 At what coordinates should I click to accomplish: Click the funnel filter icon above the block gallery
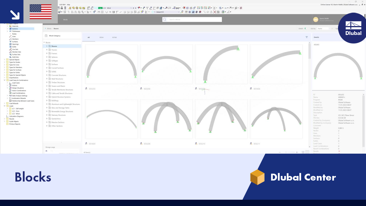coord(307,37)
